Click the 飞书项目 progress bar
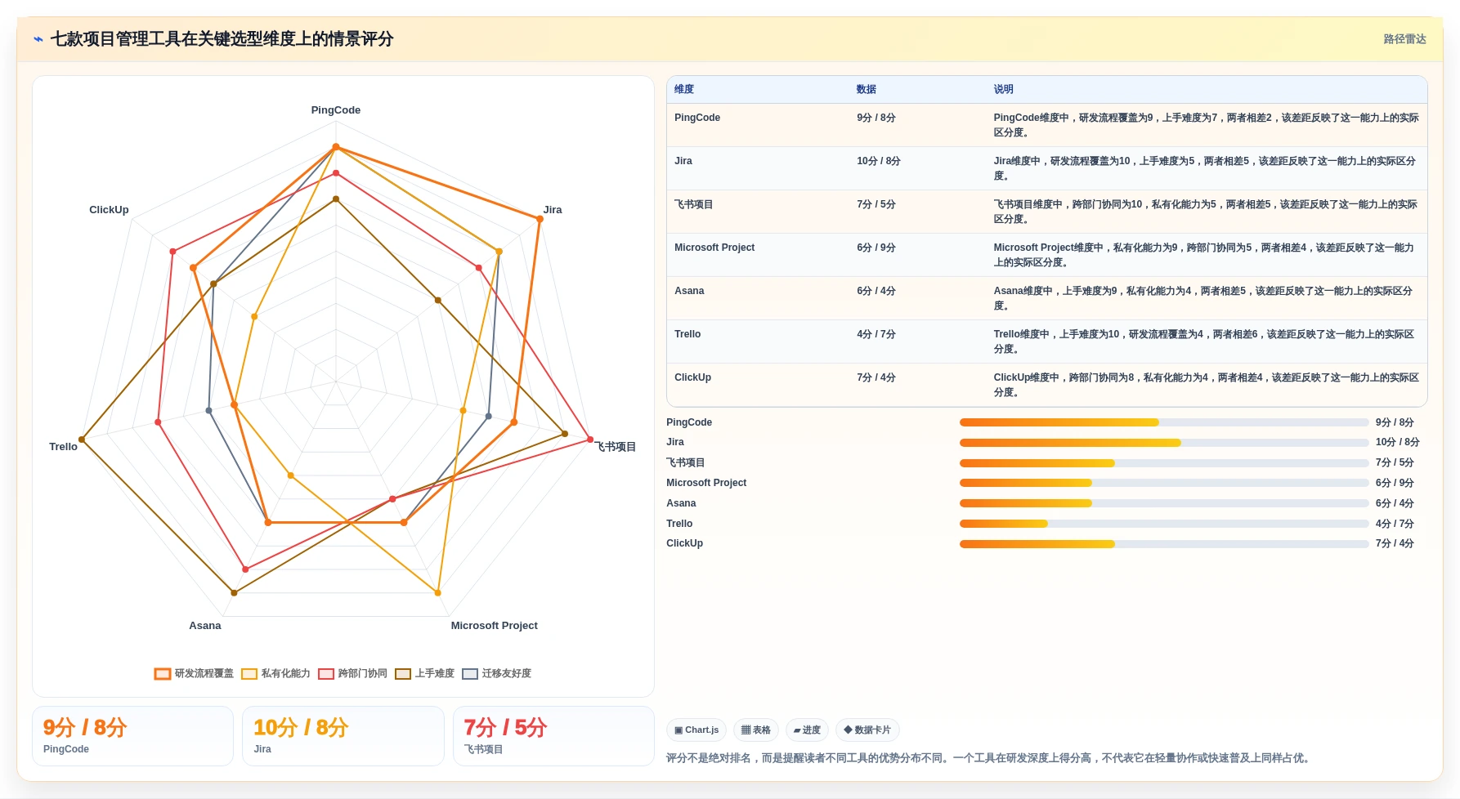The image size is (1460, 799). pos(1164,463)
